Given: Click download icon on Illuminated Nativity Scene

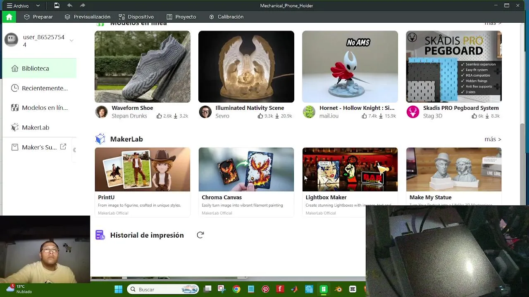Looking at the screenshot, I should click(x=277, y=116).
